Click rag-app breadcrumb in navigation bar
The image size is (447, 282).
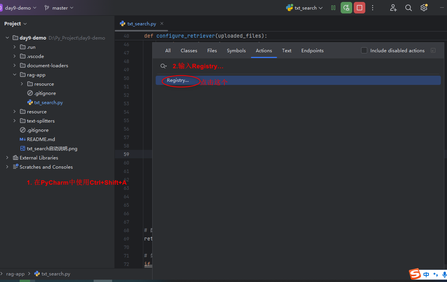(15, 274)
